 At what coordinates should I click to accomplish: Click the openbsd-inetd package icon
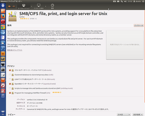click(13, 84)
